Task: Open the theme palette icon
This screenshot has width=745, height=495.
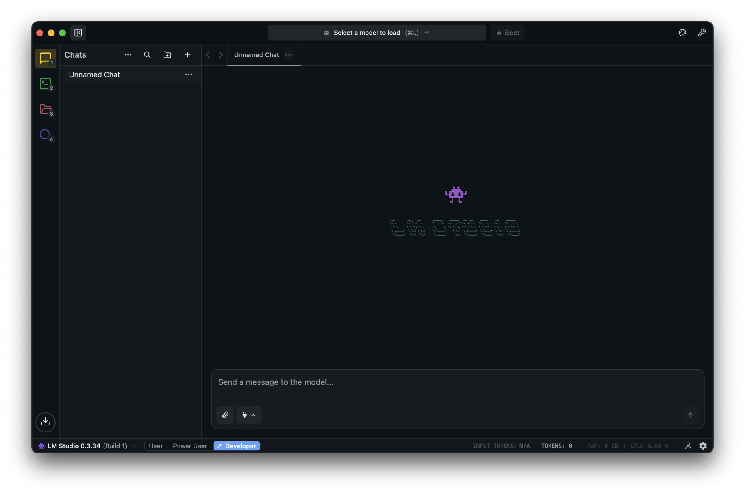Action: [x=682, y=33]
